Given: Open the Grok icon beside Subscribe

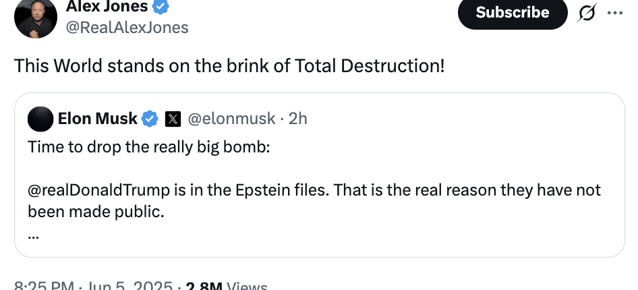Looking at the screenshot, I should coord(587,13).
